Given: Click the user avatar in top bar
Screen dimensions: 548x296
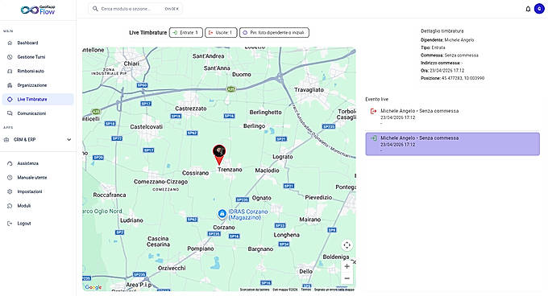Looking at the screenshot, I should click(x=539, y=9).
